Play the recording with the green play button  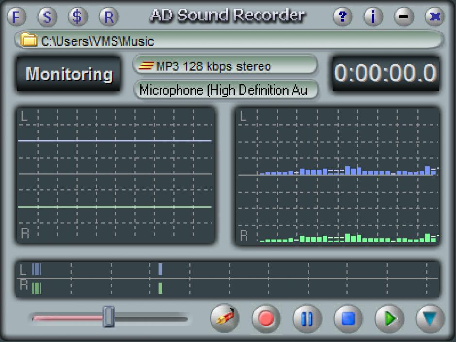(390, 318)
